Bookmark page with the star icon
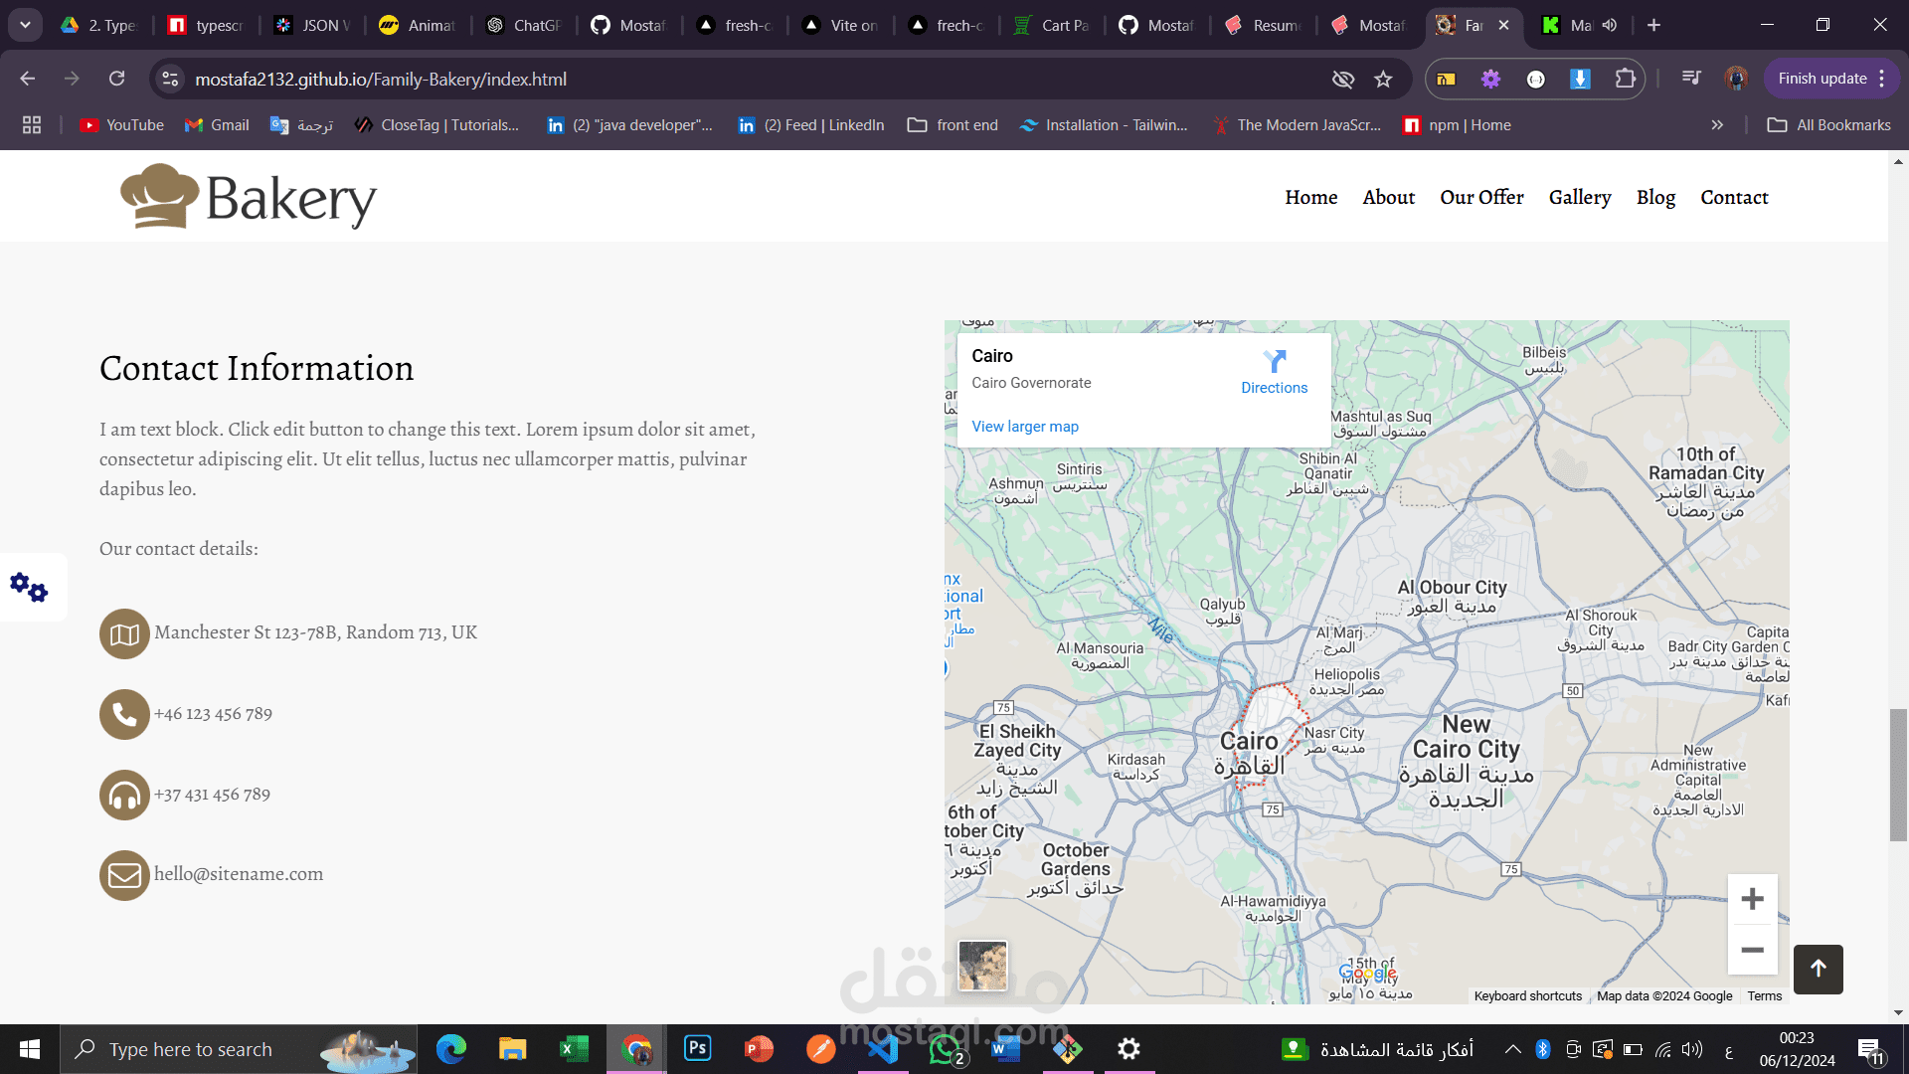The height and width of the screenshot is (1074, 1909). pyautogui.click(x=1383, y=80)
